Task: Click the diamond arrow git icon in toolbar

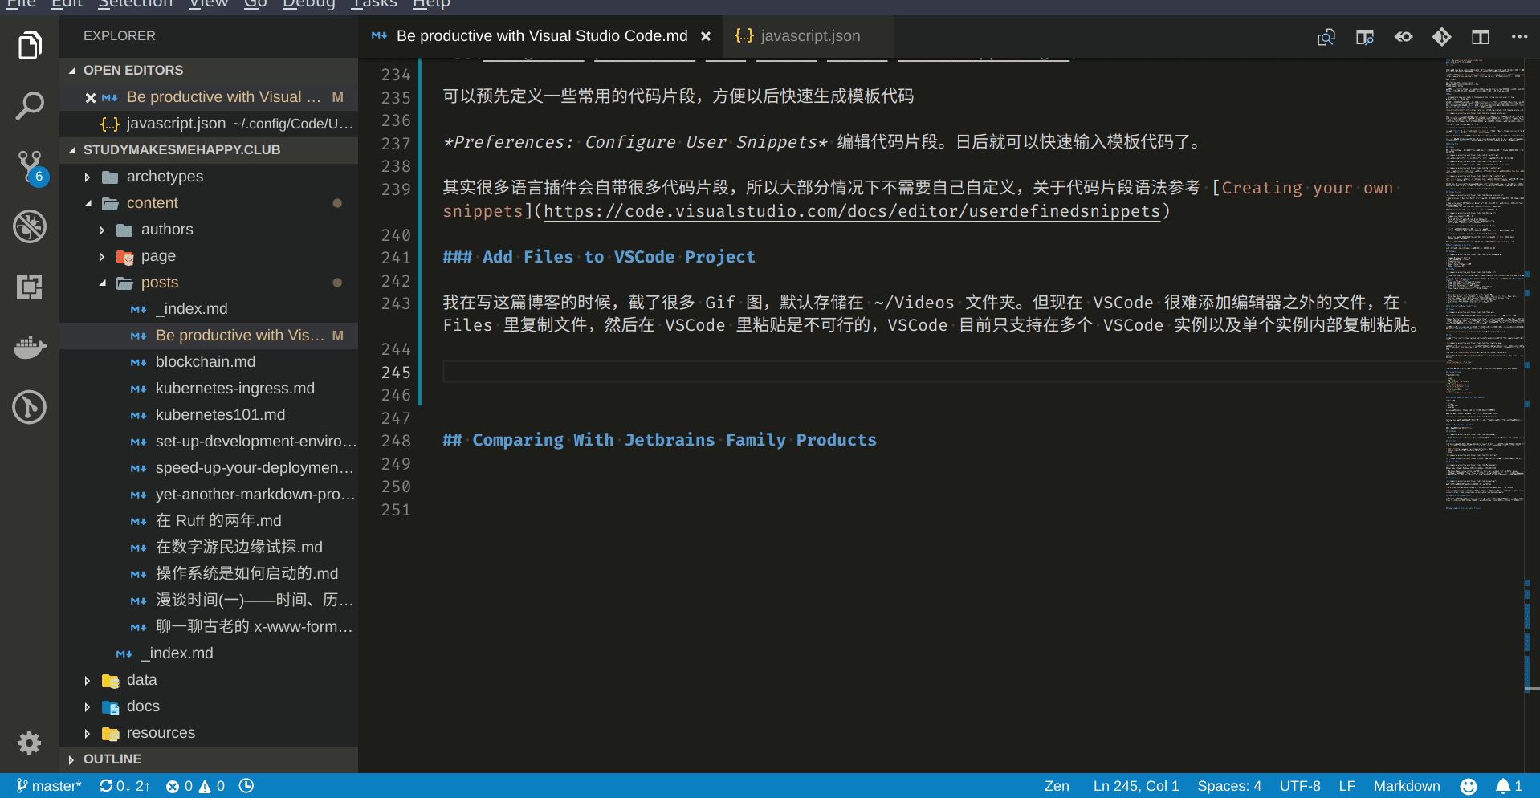Action: tap(1442, 37)
